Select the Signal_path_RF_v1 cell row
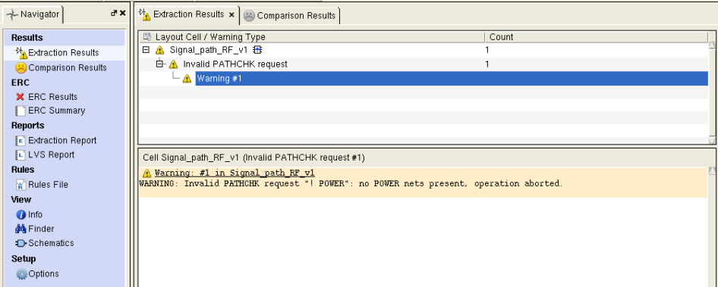The width and height of the screenshot is (718, 287). click(423, 50)
